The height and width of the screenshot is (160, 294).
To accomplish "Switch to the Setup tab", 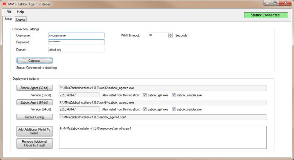I will (8, 19).
